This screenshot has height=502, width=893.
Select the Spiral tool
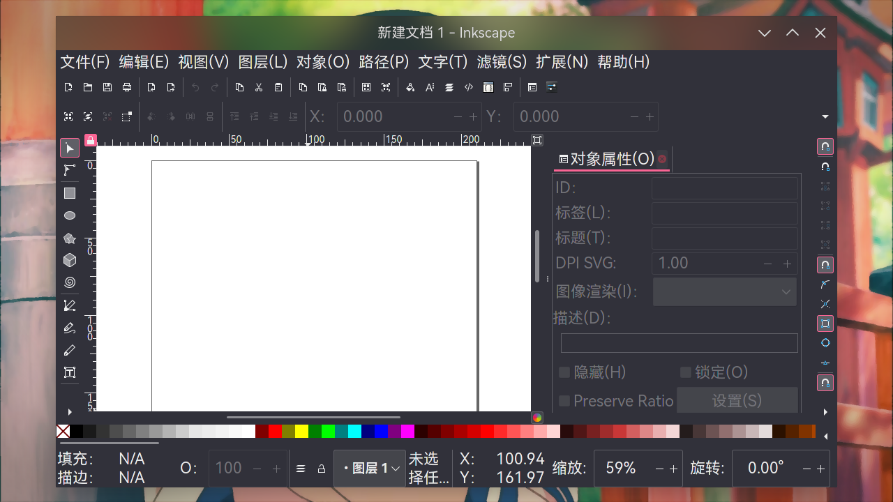69,282
